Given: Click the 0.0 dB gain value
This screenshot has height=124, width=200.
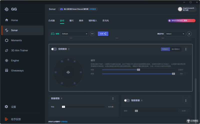Looking at the screenshot, I should click(x=111, y=107).
